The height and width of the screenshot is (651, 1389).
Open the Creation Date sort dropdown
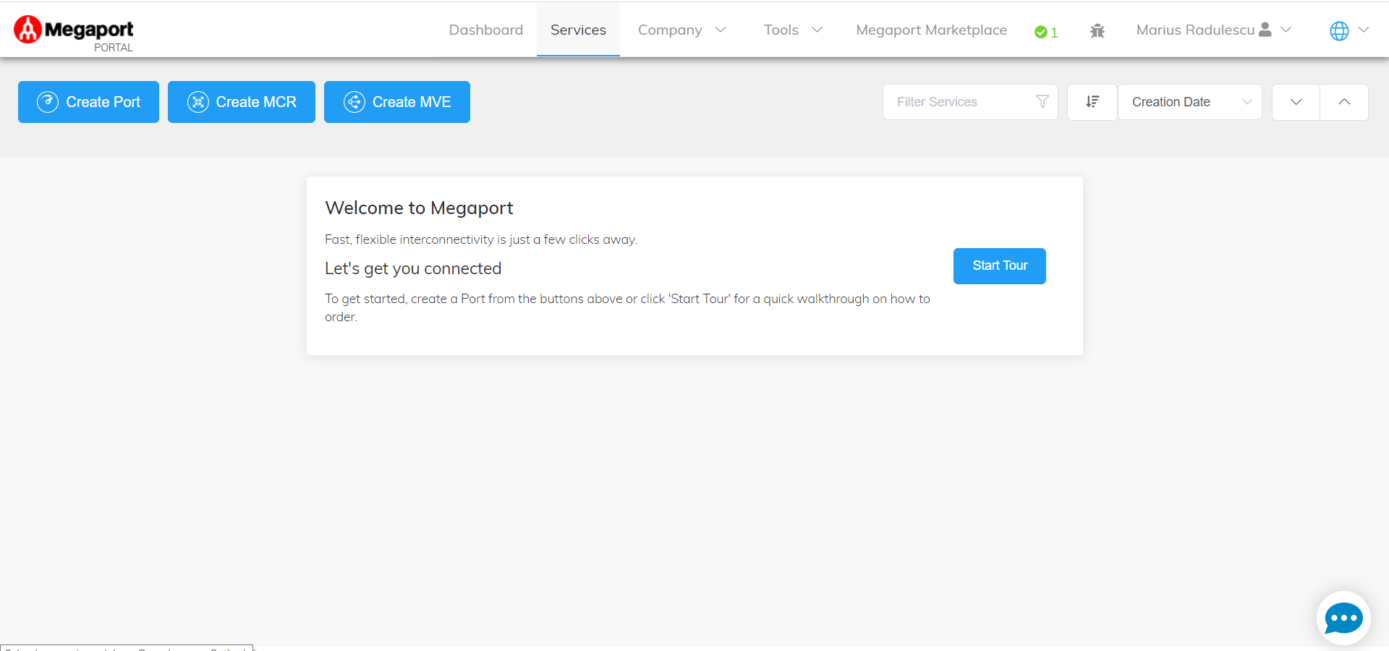[x=1190, y=102]
